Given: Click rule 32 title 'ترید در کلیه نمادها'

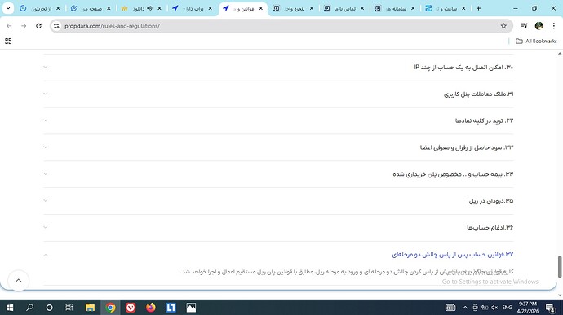Looking at the screenshot, I should [484, 120].
